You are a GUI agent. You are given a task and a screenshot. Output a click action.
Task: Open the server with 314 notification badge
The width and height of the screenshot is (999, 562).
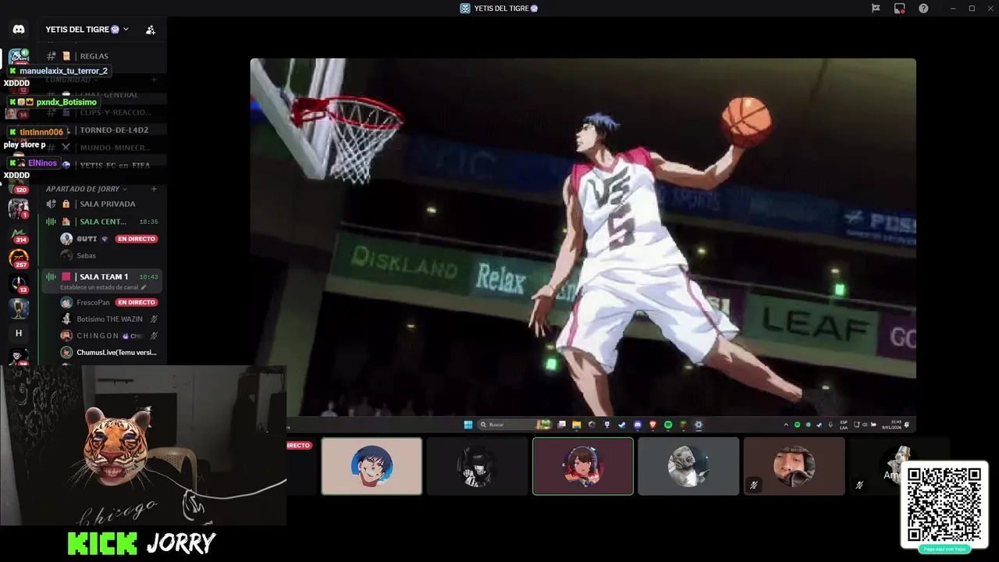click(19, 233)
